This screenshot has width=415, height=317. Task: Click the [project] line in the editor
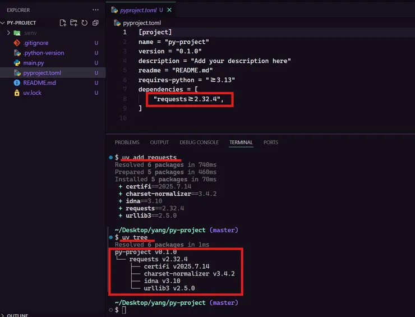pos(155,33)
